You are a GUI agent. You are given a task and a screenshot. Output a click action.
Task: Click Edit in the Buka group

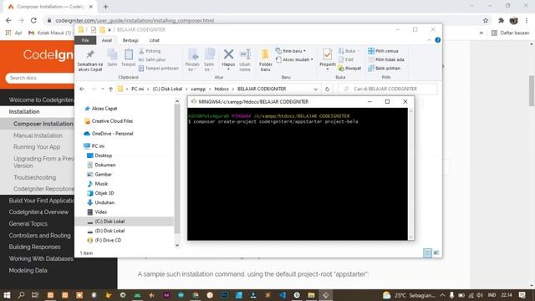(346, 59)
